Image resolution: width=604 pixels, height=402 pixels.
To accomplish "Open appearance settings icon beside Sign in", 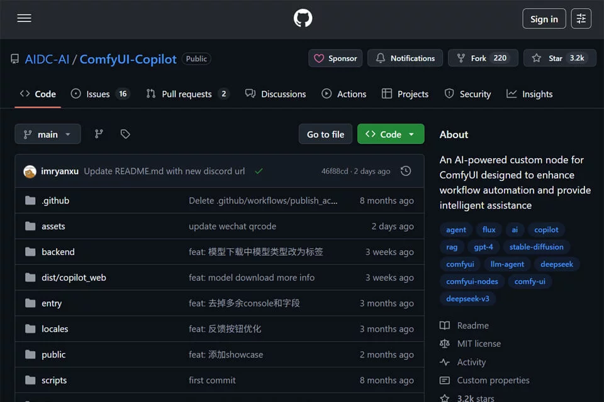I will click(x=581, y=18).
